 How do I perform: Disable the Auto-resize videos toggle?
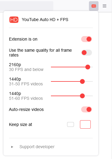[x=87, y=109]
